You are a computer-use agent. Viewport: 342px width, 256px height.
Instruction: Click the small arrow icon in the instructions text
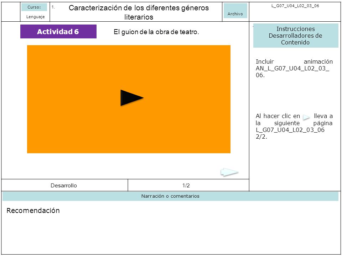coord(306,117)
